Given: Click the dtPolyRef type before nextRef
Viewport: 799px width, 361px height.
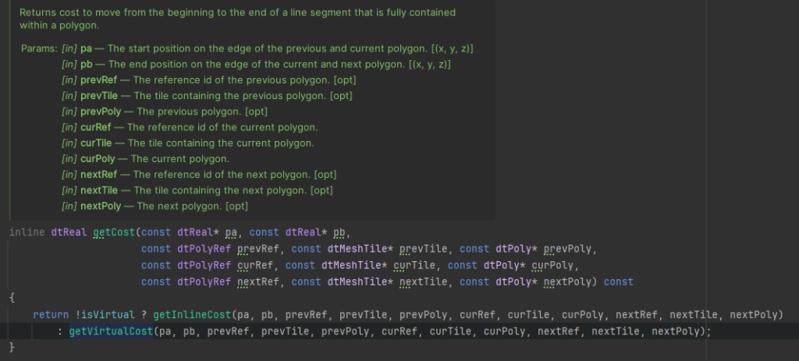Looking at the screenshot, I should coord(204,281).
